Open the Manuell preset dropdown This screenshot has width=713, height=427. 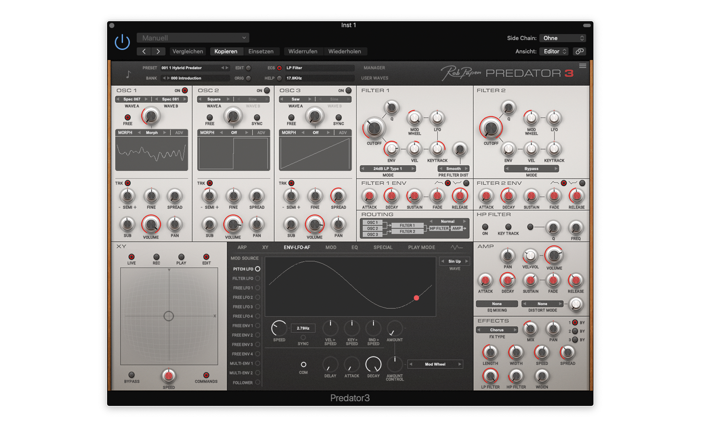pyautogui.click(x=193, y=38)
